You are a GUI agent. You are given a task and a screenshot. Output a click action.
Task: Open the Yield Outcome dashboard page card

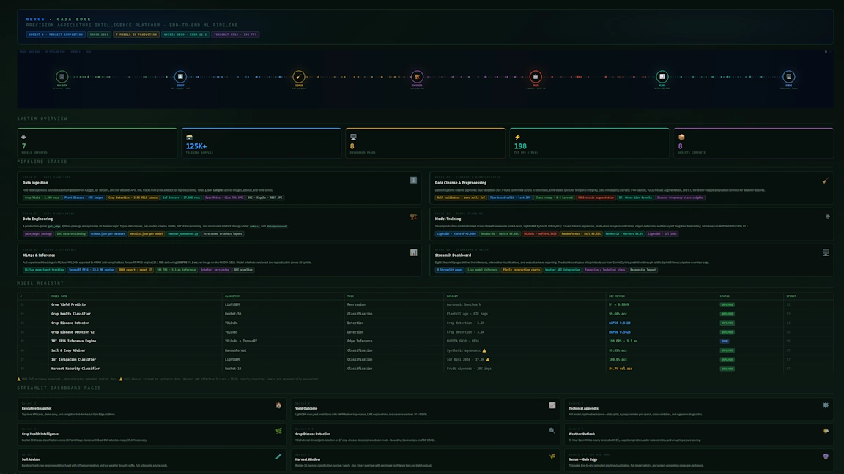(x=426, y=410)
